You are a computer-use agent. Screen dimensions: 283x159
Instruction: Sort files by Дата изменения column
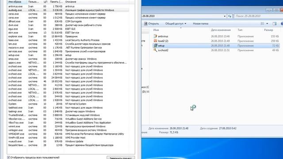[223, 30]
